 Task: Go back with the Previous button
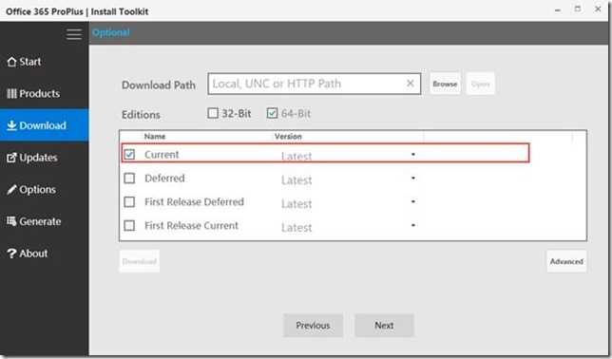tap(313, 325)
